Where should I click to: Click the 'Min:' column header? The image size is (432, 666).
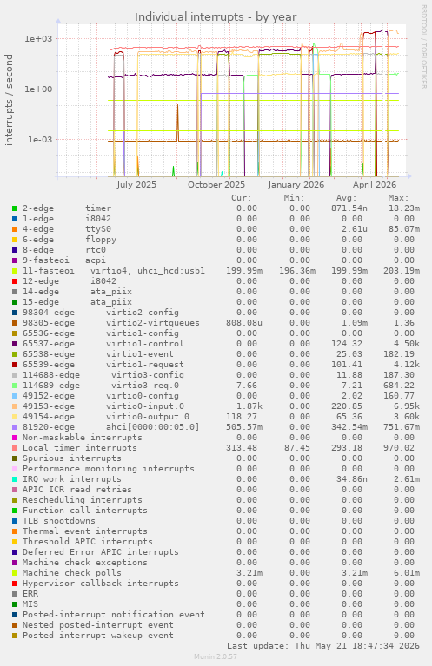point(295,198)
